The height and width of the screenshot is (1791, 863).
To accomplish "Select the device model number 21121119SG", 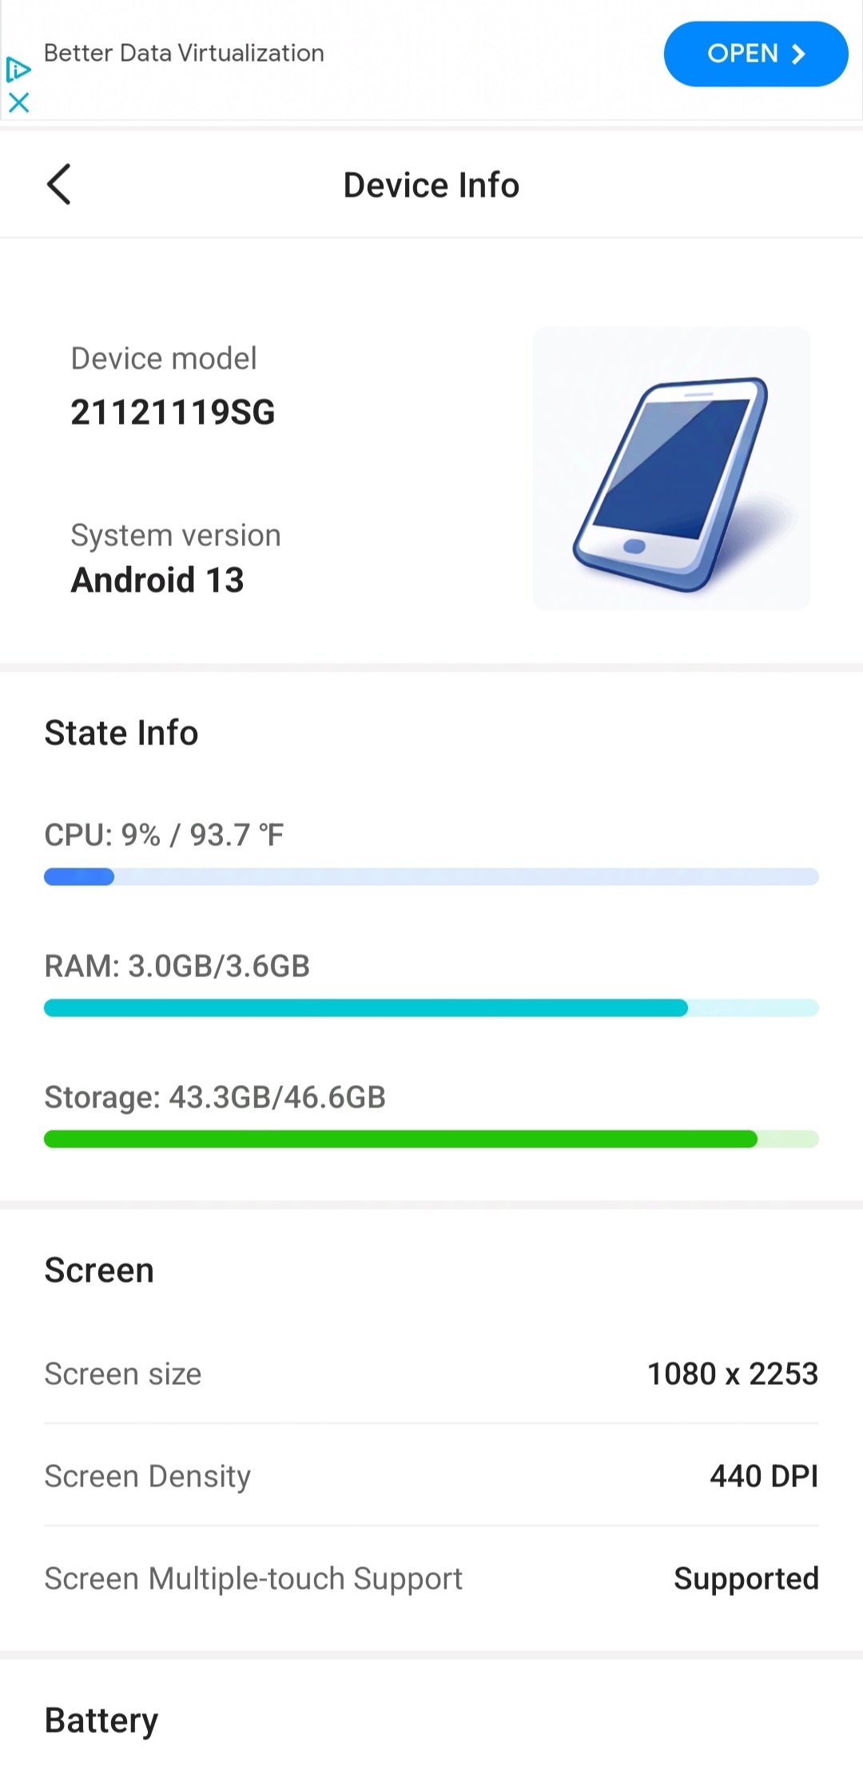I will (x=173, y=413).
